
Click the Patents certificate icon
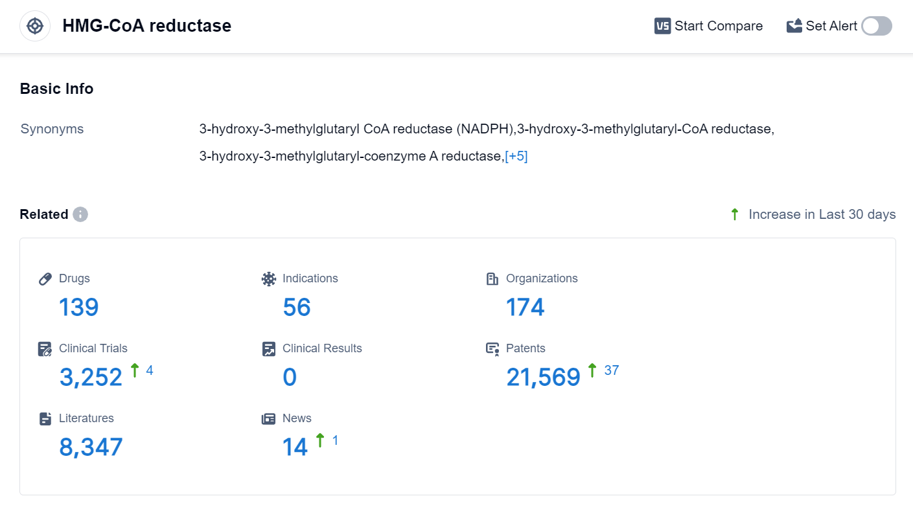point(492,349)
